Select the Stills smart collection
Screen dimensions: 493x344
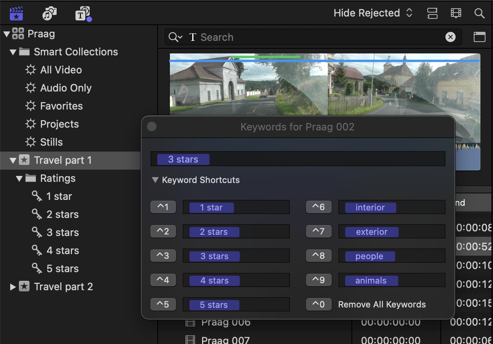(52, 142)
